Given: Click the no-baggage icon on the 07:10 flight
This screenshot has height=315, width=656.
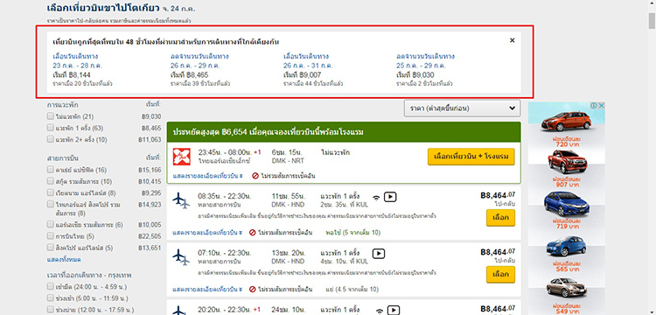Looking at the screenshot, I should click(252, 289).
